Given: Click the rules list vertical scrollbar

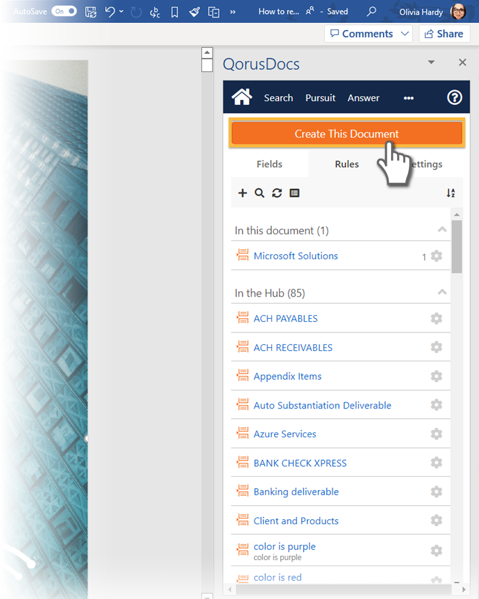Looking at the screenshot, I should tap(457, 246).
